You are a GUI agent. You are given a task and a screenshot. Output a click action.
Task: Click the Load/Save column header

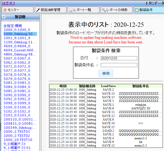click(x=108, y=86)
